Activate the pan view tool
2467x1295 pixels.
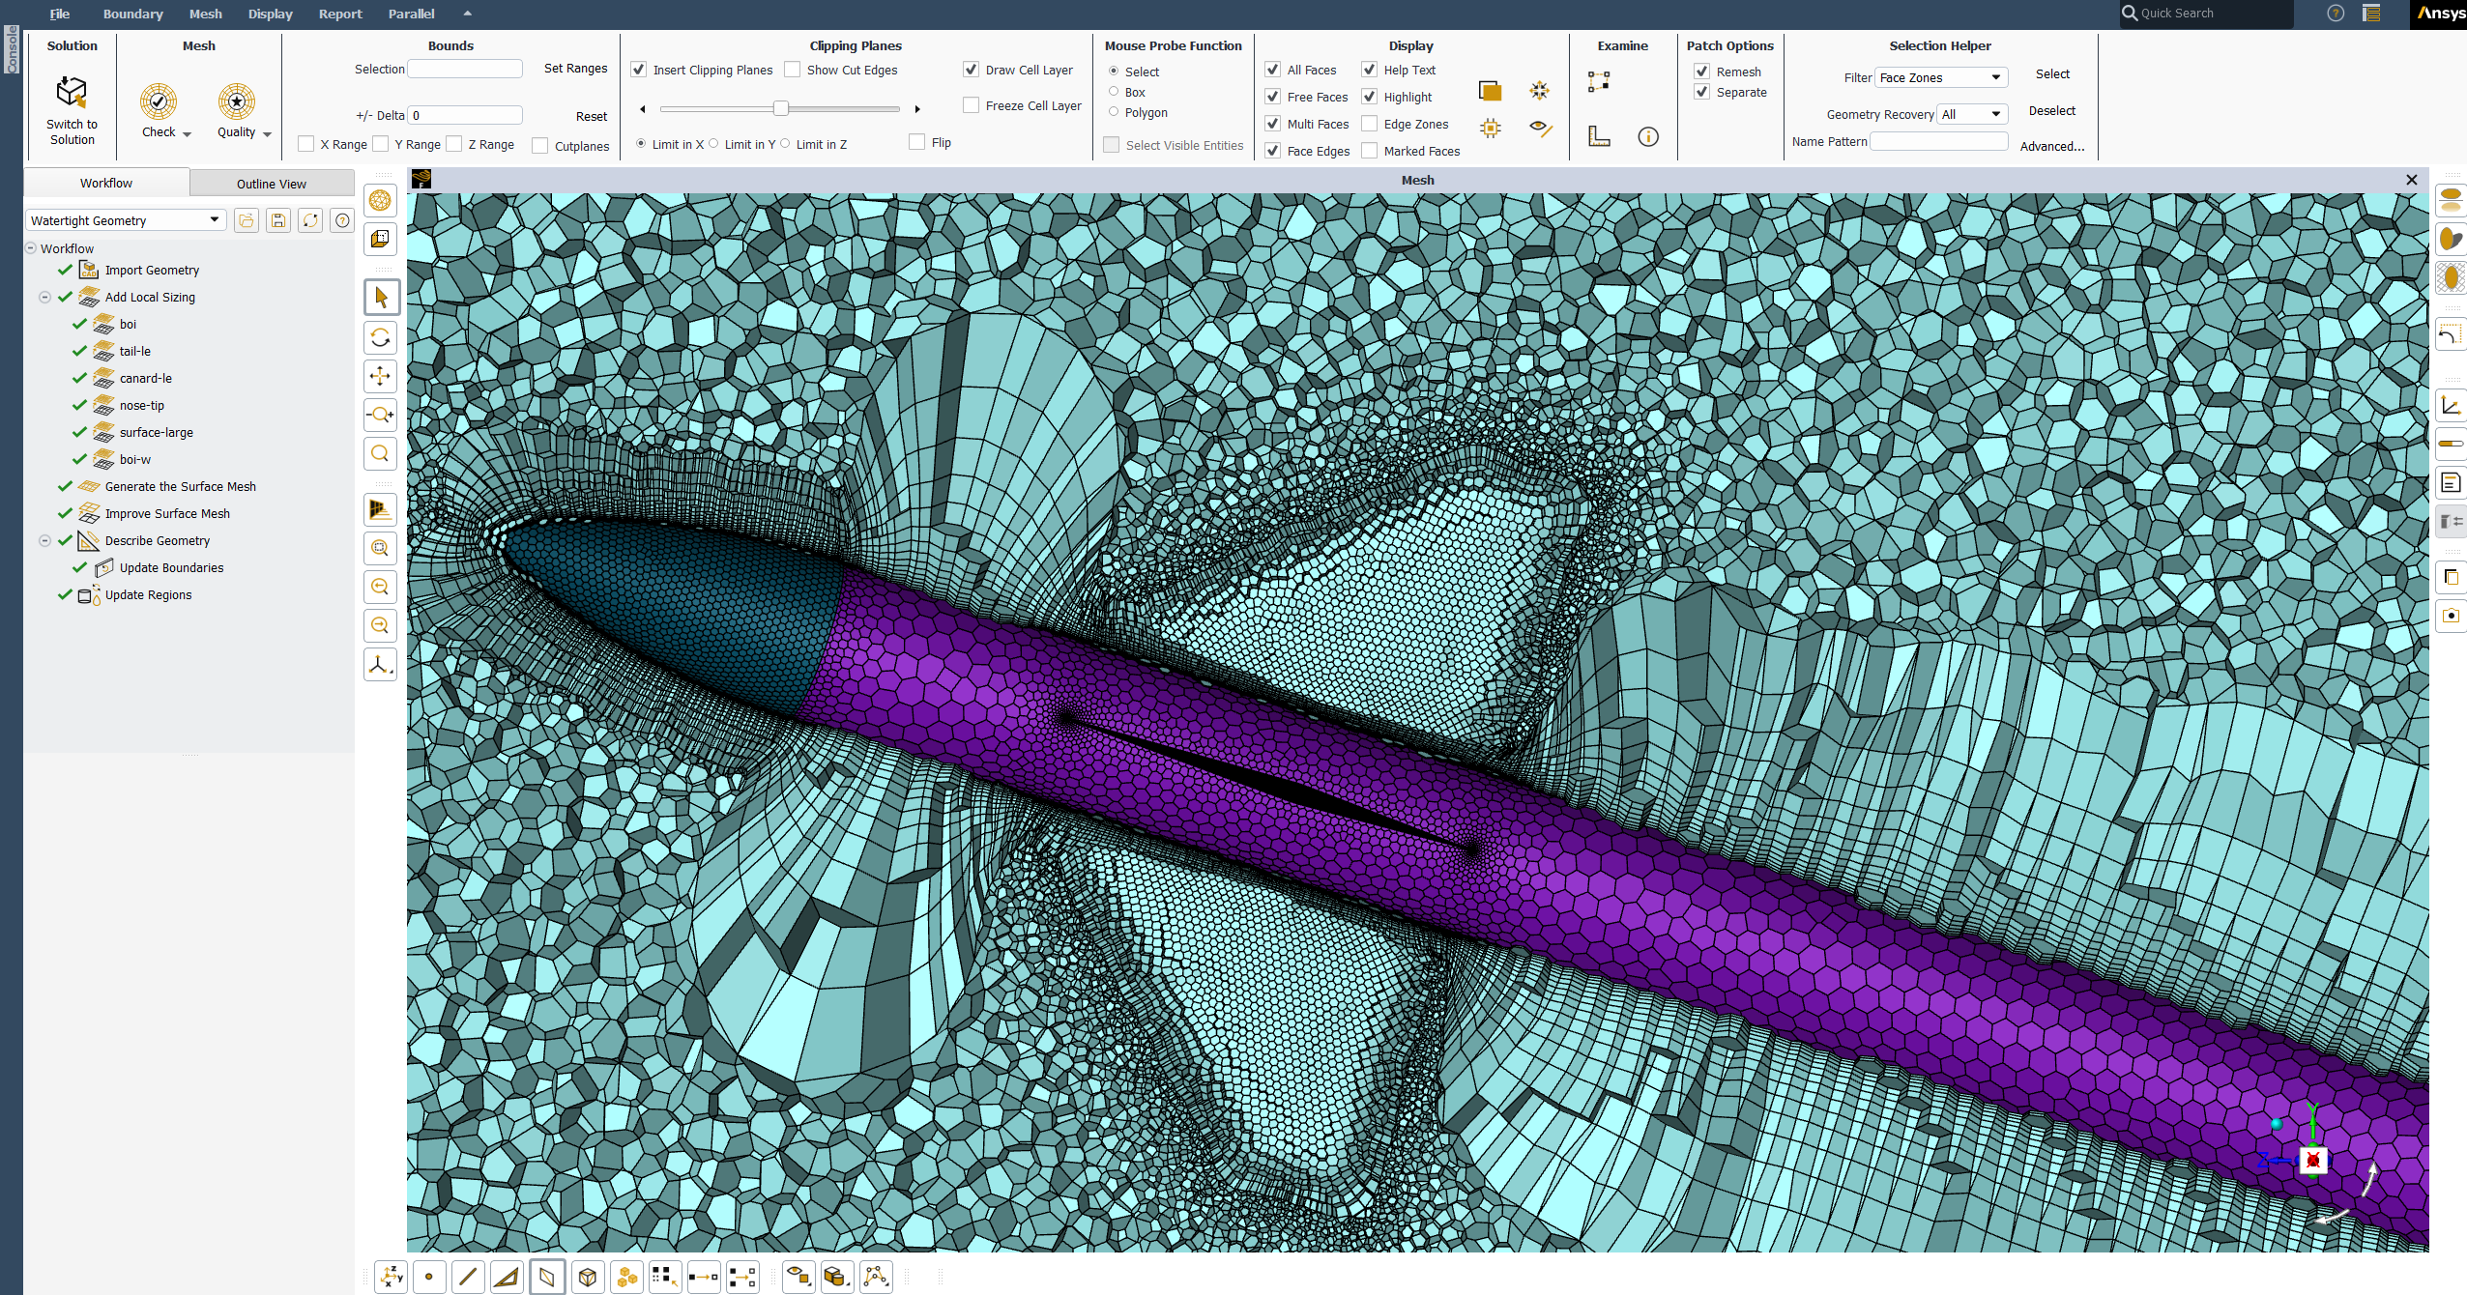click(381, 376)
